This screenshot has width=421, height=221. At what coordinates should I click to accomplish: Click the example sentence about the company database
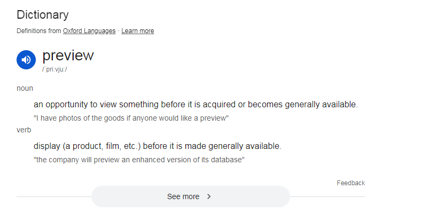139,160
